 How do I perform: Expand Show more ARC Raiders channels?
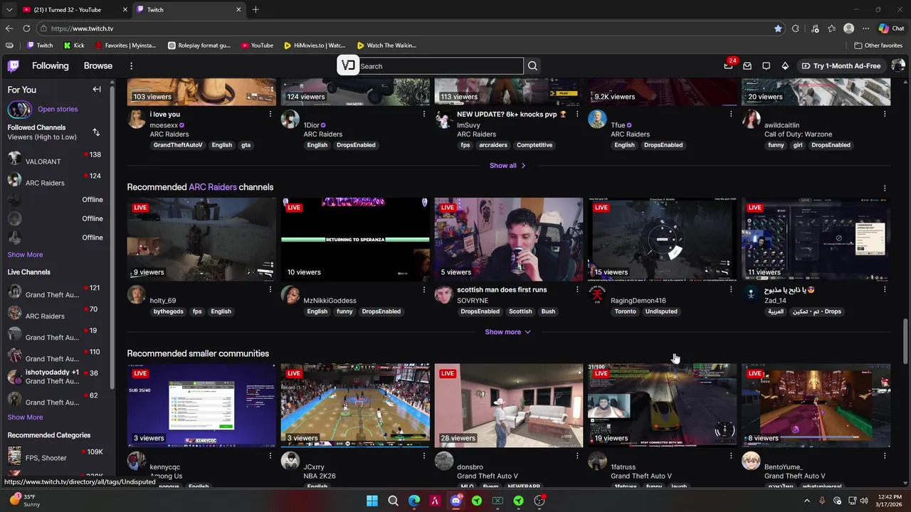click(508, 332)
